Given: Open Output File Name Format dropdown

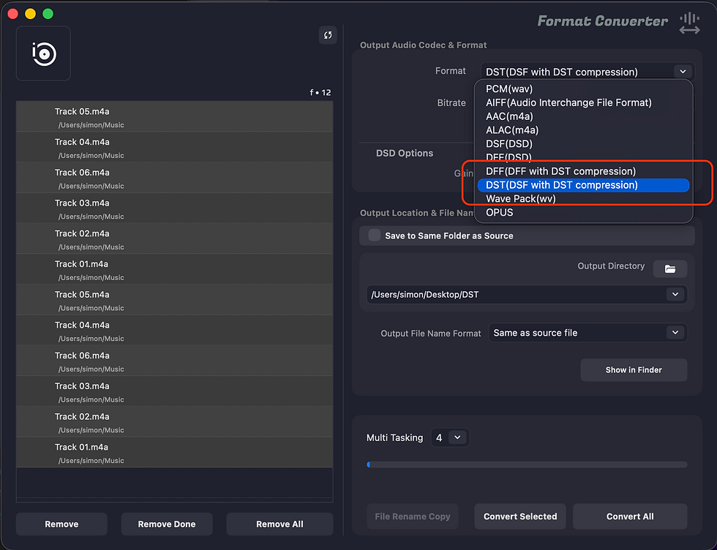Looking at the screenshot, I should (675, 332).
